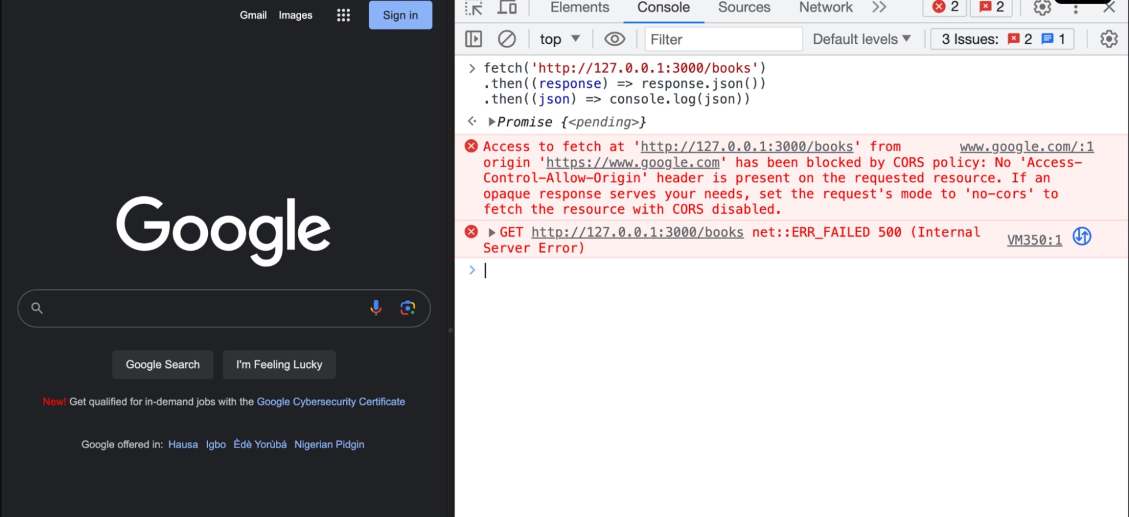Open console settings gear icon
1129x517 pixels.
[x=1109, y=39]
